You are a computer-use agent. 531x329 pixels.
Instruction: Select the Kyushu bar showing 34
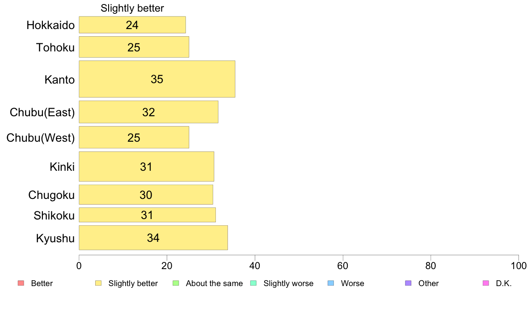153,237
